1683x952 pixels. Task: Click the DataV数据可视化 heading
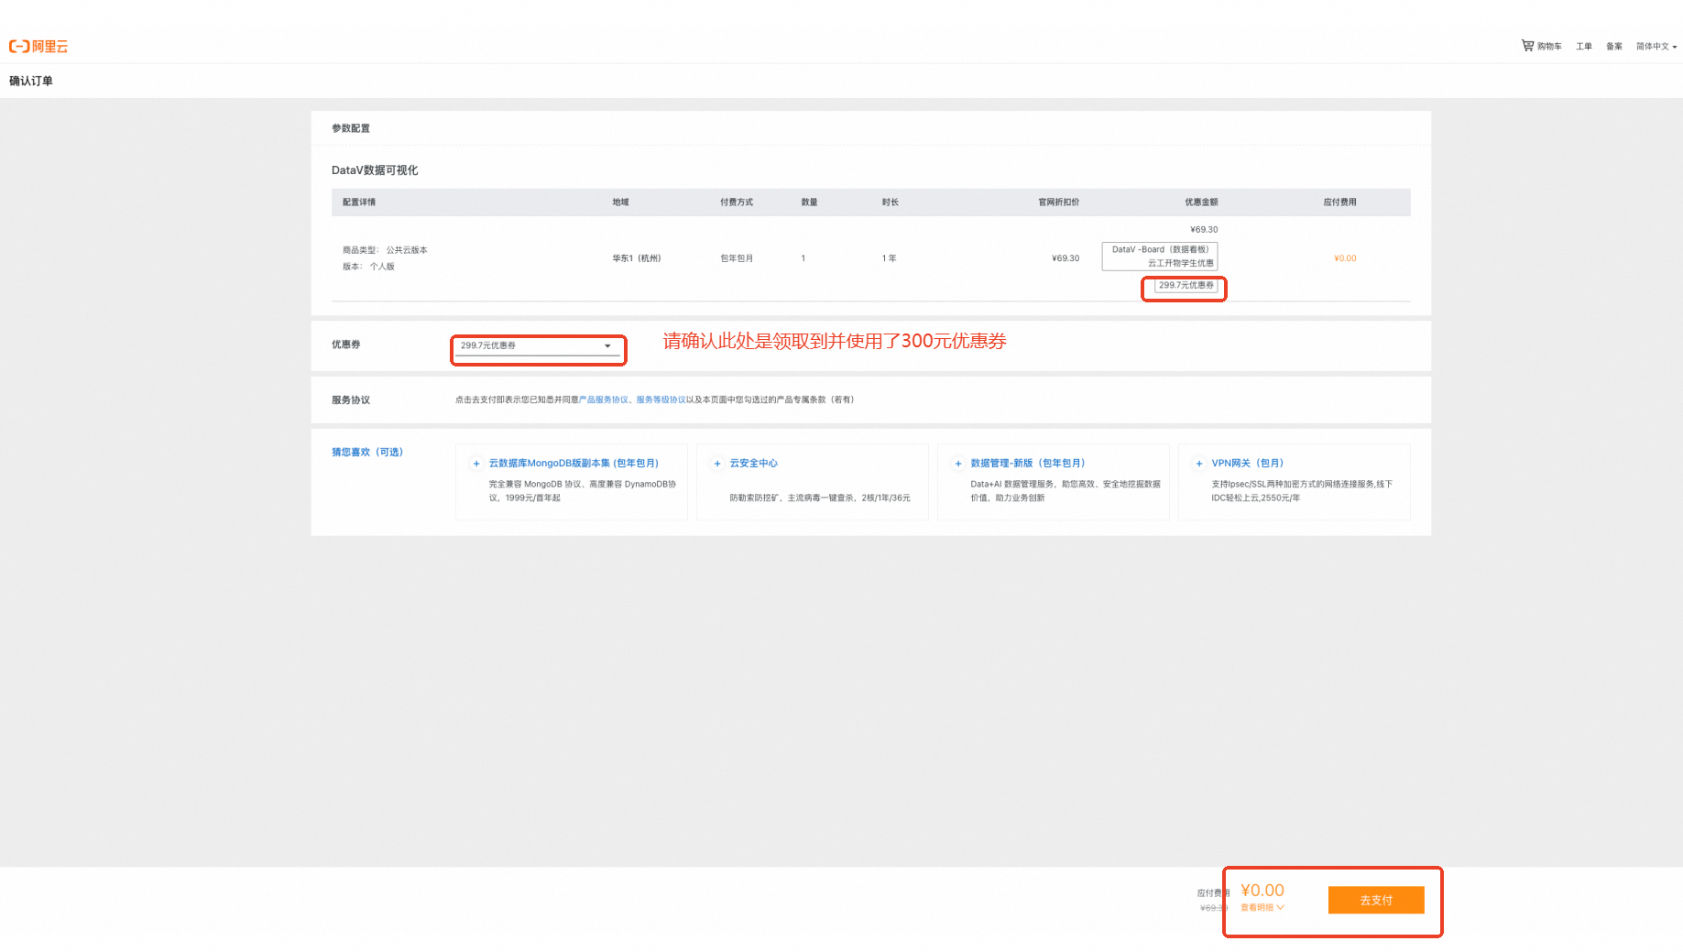tap(375, 170)
